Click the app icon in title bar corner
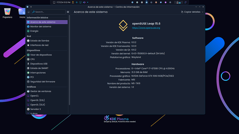Viewport: 239px width, 134px height. tap(27, 7)
